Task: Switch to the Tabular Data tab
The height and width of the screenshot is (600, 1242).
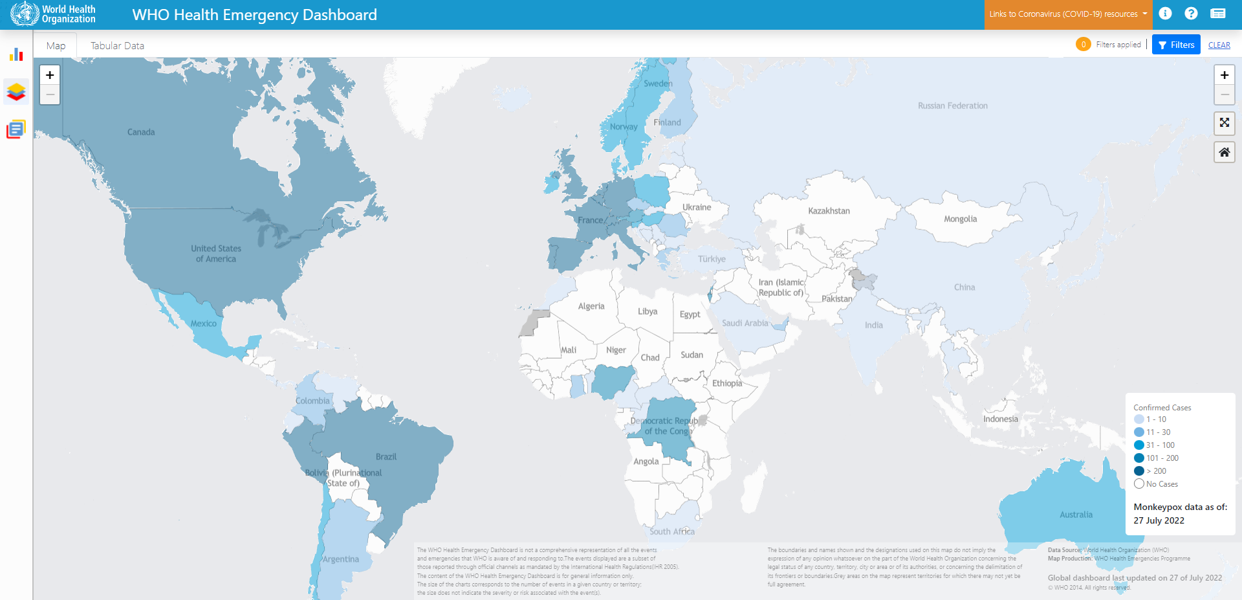Action: pyautogui.click(x=117, y=45)
